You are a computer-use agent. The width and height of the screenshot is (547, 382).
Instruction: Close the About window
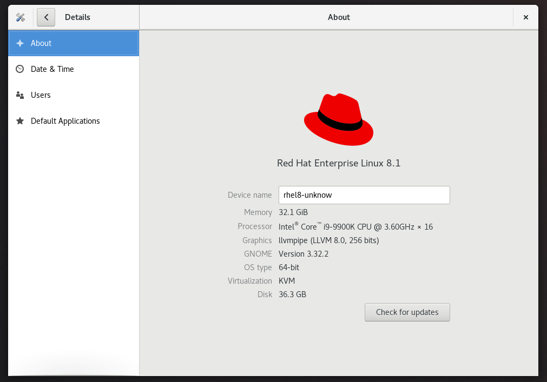pos(526,17)
